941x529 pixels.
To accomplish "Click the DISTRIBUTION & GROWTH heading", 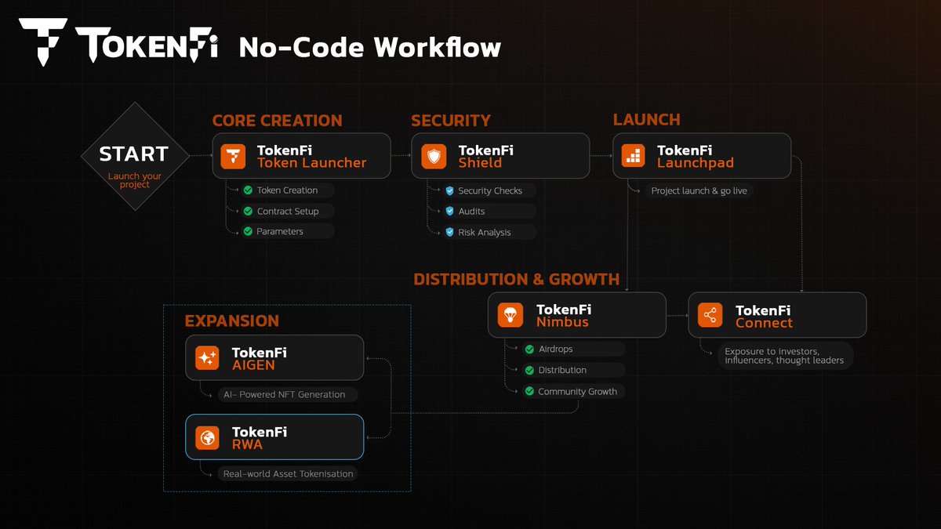I will pyautogui.click(x=516, y=279).
